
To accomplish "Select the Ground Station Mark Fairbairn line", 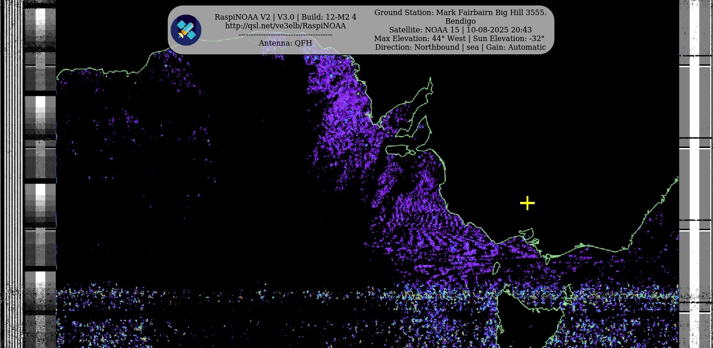I will (x=460, y=13).
